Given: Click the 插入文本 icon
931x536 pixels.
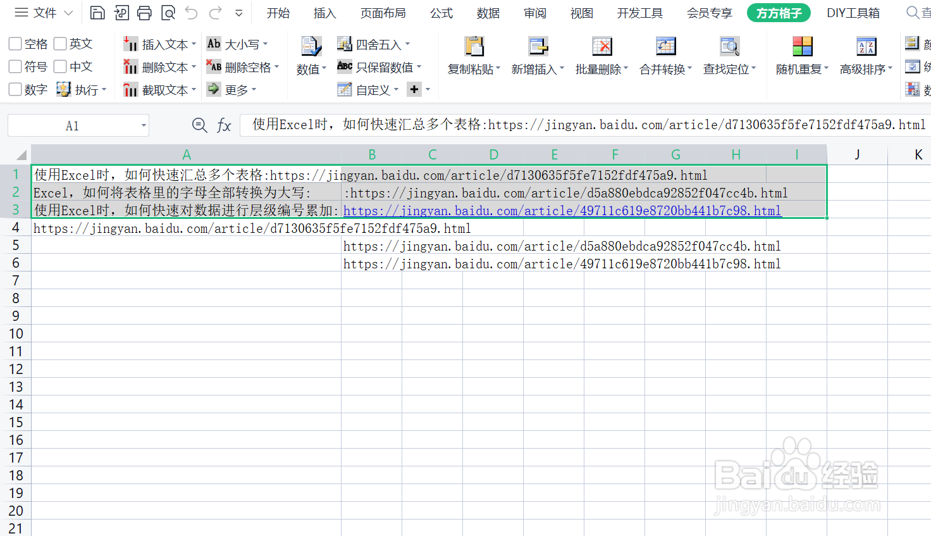Looking at the screenshot, I should click(x=130, y=44).
